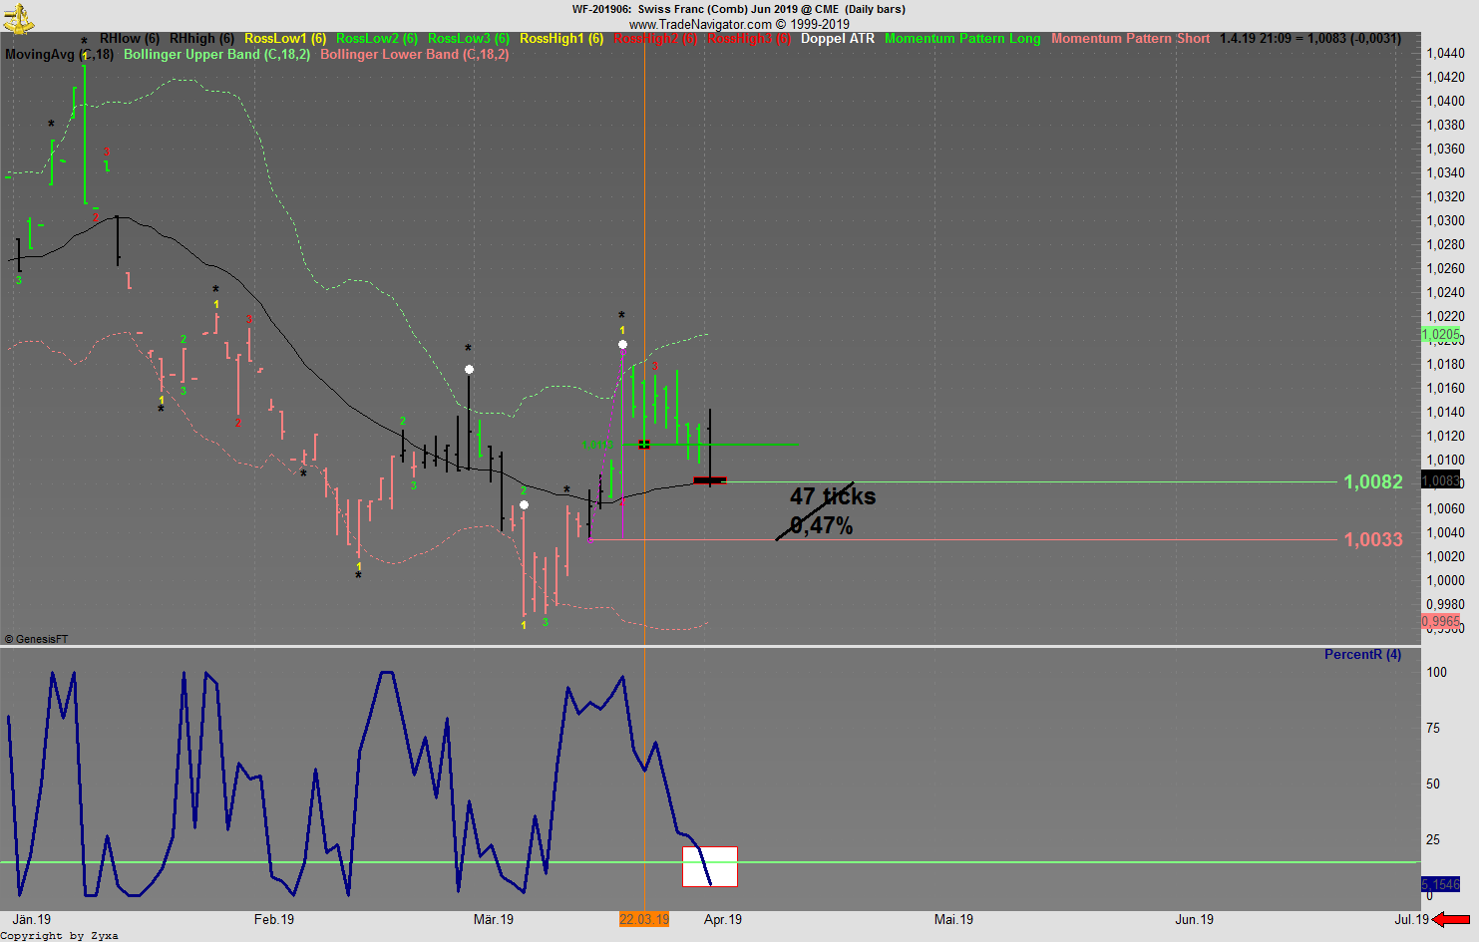
Task: Click the 50 value on PercentR axis
Action: 1433,784
